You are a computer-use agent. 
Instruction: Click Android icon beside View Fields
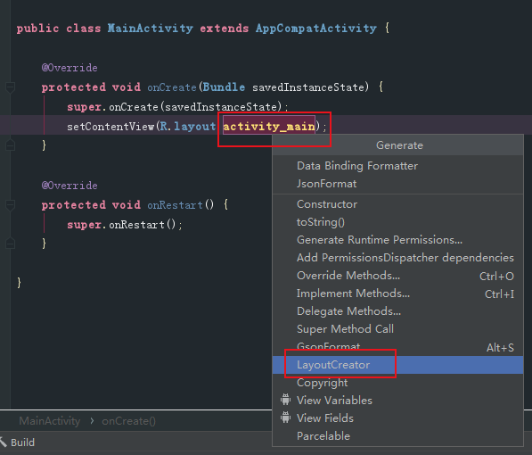286,418
